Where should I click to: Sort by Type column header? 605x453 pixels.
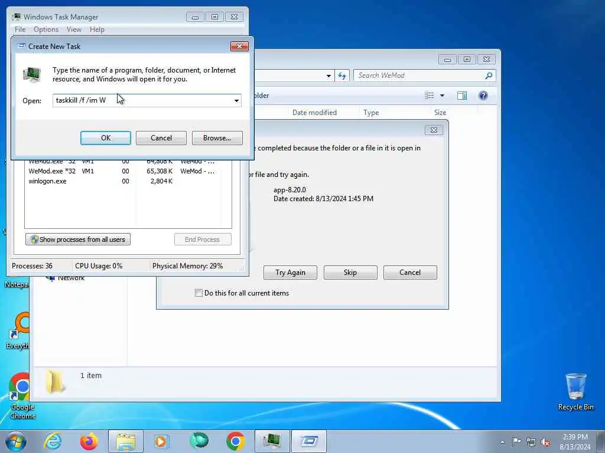[x=371, y=113]
